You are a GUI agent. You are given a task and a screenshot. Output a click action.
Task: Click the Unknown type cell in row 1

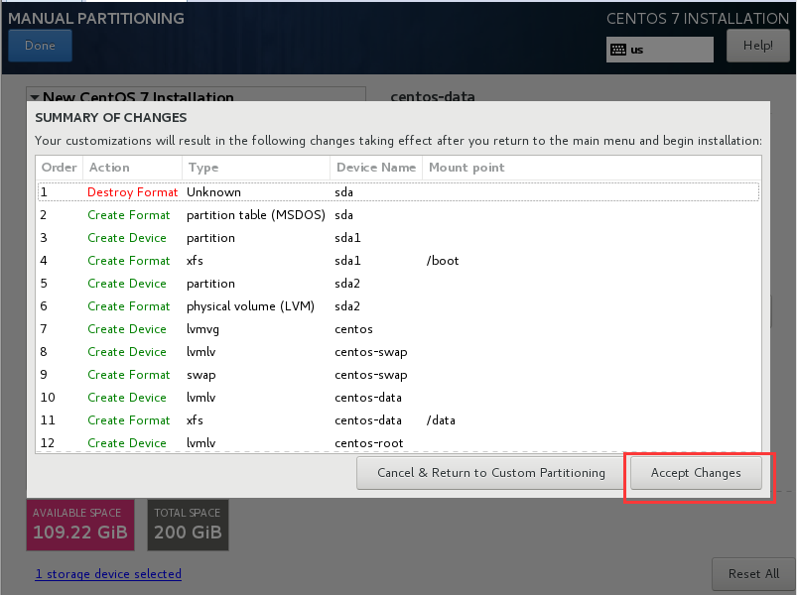tap(213, 192)
